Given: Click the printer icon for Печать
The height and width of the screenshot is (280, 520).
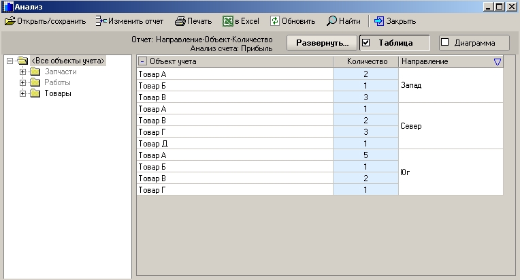Looking at the screenshot, I should (x=180, y=21).
